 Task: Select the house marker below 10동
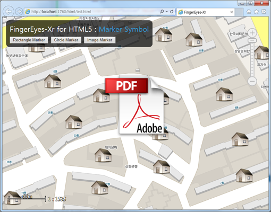point(224,94)
